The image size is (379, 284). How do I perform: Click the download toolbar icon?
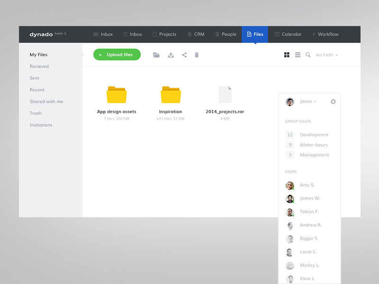tap(171, 55)
